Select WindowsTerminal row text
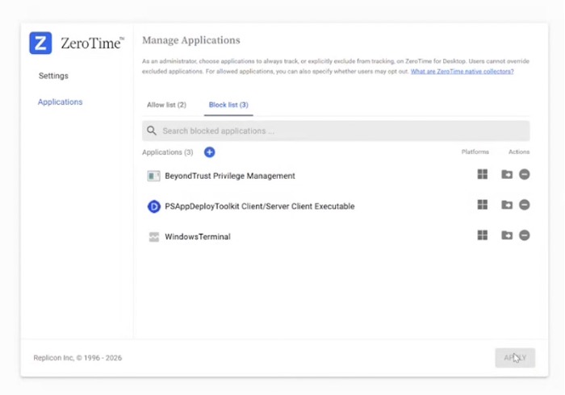Screen dimensions: 565x395 click(x=198, y=237)
